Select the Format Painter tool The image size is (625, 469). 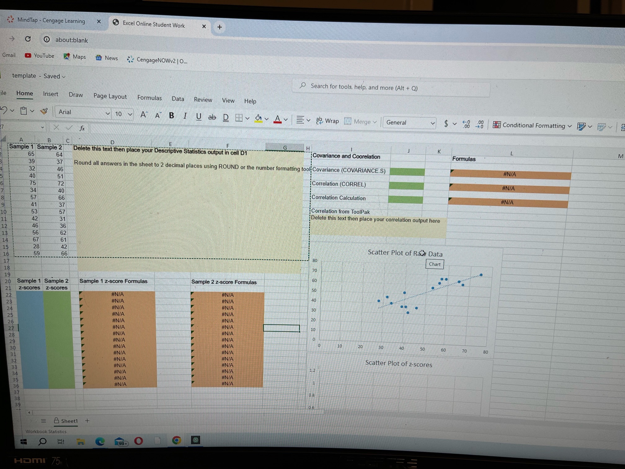pos(44,111)
